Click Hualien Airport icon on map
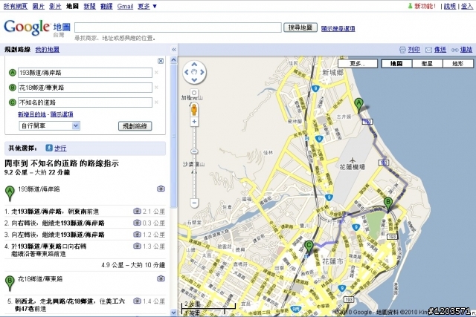Viewport: 476px width, 317px height. [352, 160]
